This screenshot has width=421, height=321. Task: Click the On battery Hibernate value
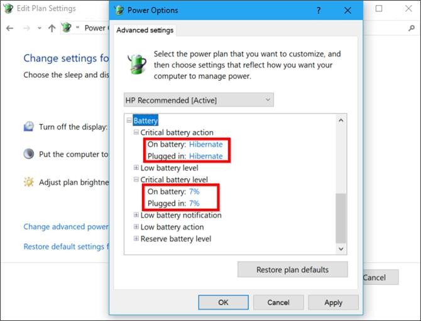(x=205, y=144)
